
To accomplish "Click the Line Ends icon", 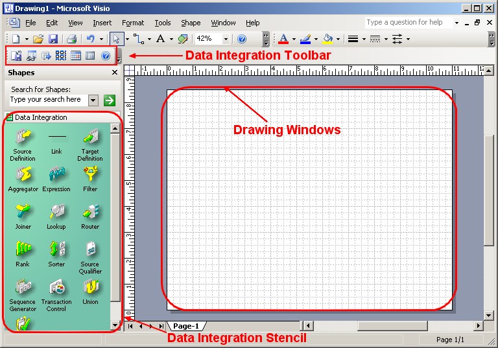I will (397, 39).
